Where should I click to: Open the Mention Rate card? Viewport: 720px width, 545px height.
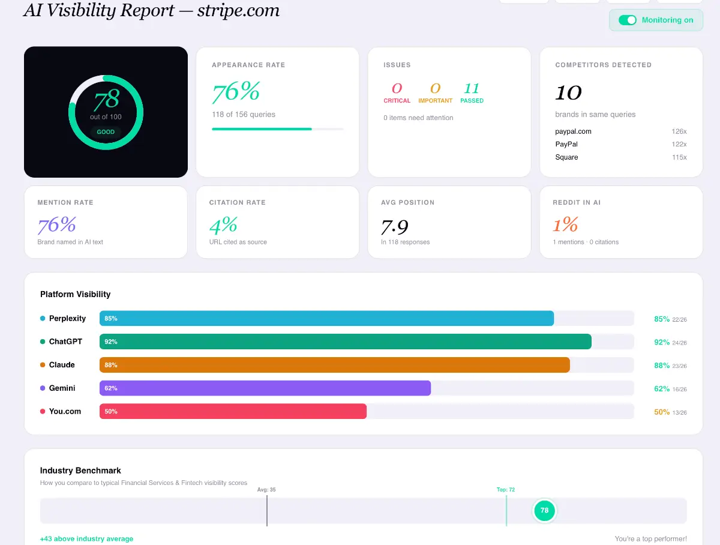[106, 222]
